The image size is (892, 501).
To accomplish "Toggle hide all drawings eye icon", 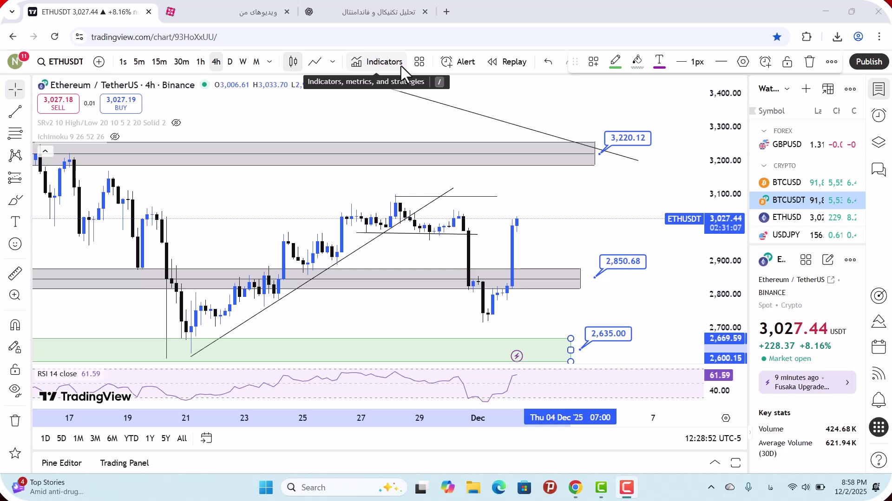I will click(x=15, y=391).
